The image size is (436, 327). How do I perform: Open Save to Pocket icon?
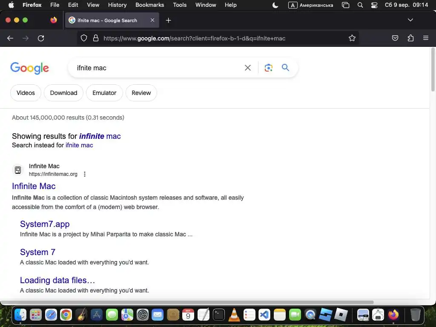395,38
